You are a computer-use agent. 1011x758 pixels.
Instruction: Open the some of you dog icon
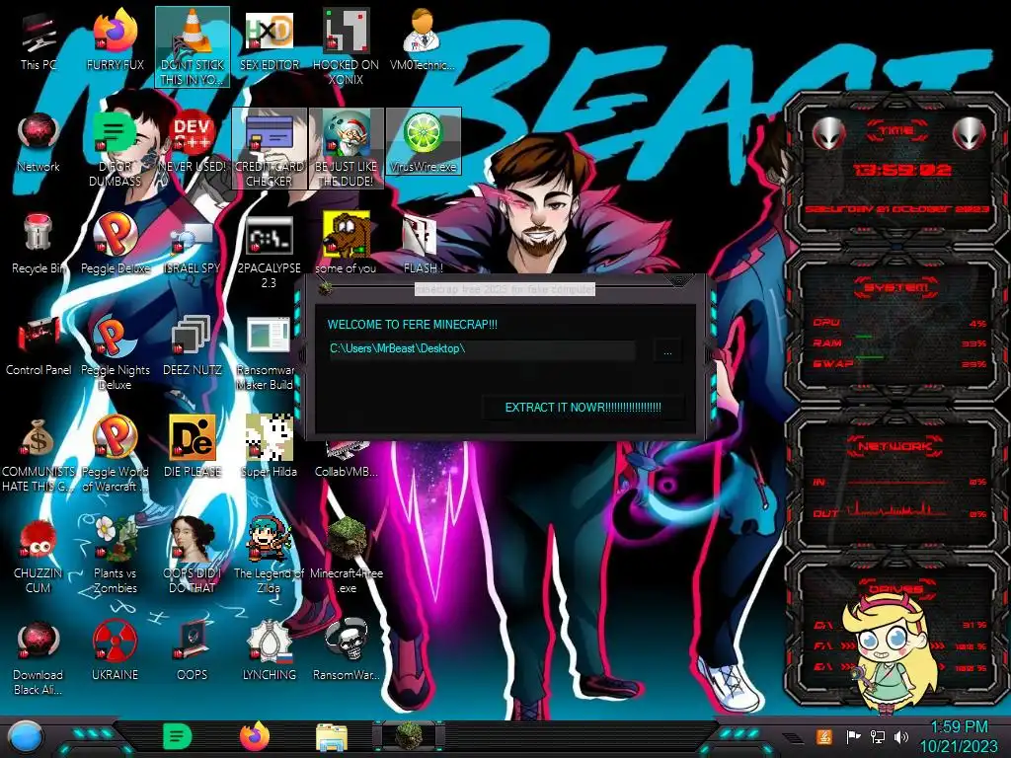click(346, 244)
